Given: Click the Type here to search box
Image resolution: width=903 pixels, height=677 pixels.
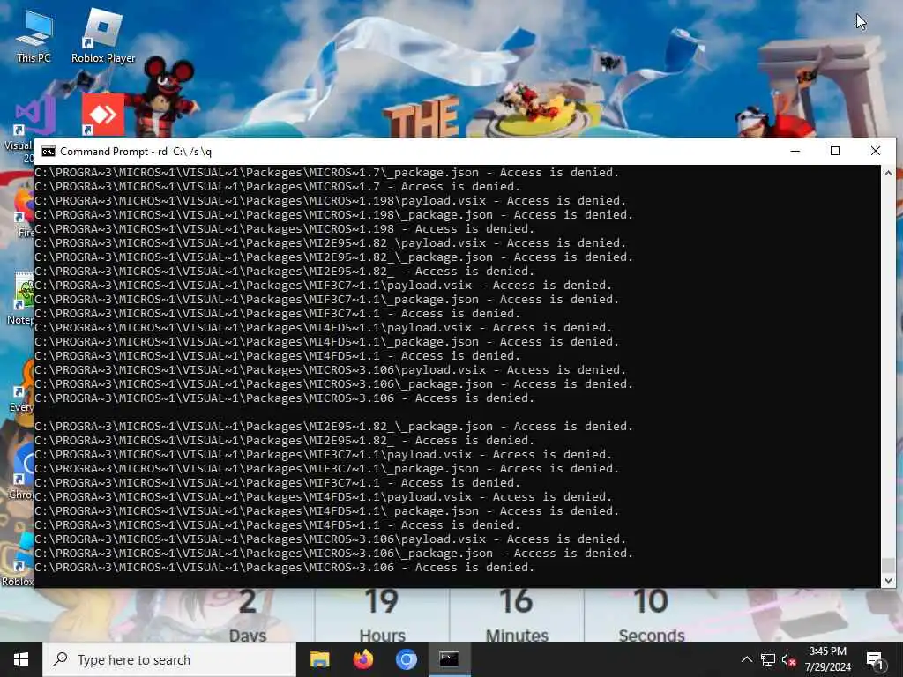Looking at the screenshot, I should (169, 659).
